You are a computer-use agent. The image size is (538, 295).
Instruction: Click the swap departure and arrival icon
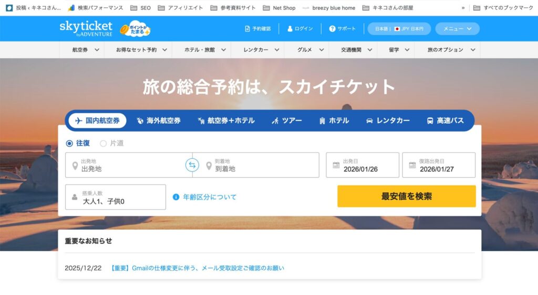tap(192, 166)
